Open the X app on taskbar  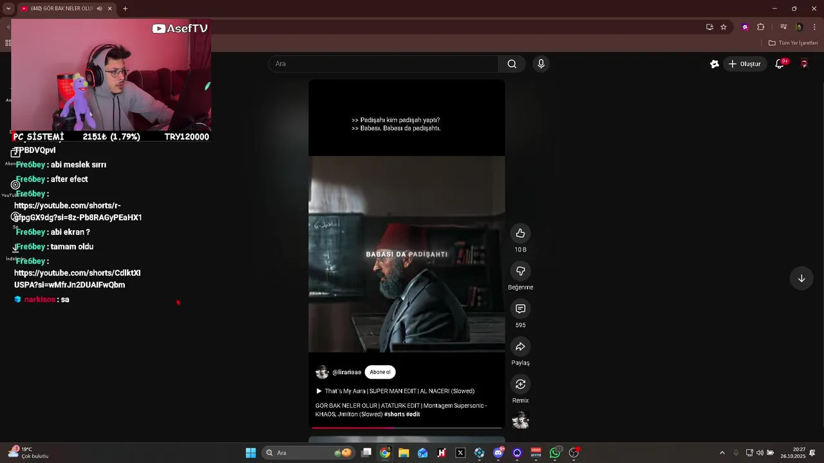click(x=460, y=453)
